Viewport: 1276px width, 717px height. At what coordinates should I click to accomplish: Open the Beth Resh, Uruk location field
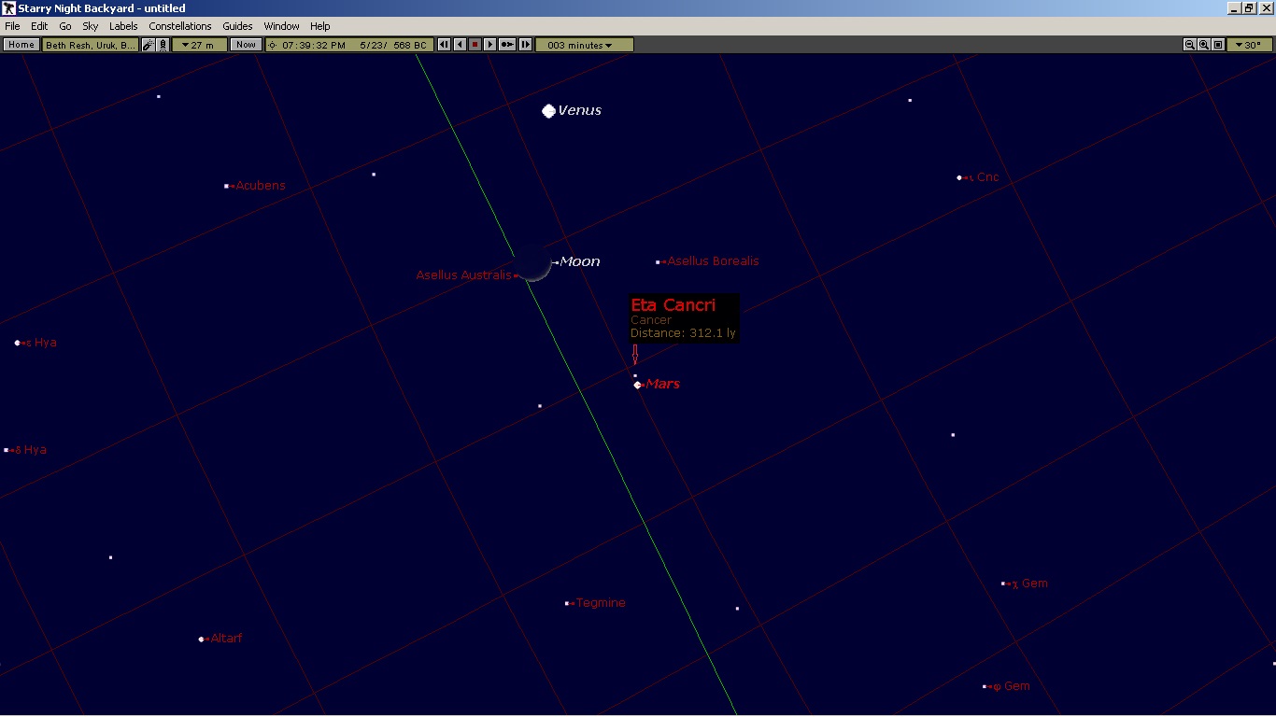click(x=92, y=44)
